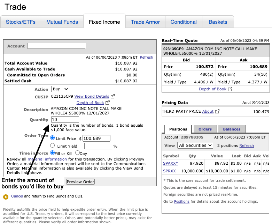
Task: Select the Limit Yield radio button
Action: pos(52,145)
